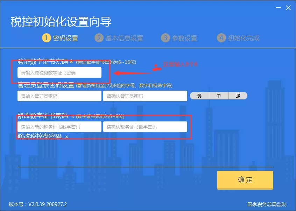296x211 pixels.
Task: Click the new tax certificate password field
Action: 59,127
